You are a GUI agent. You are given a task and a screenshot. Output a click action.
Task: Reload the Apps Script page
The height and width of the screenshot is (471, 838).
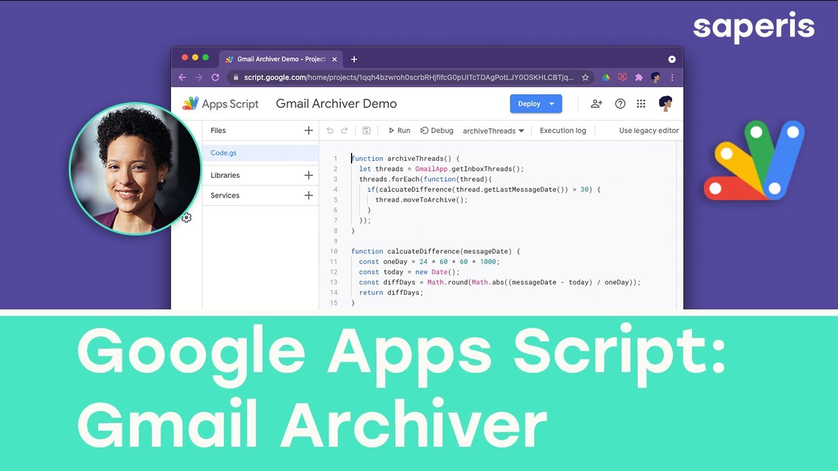(215, 77)
